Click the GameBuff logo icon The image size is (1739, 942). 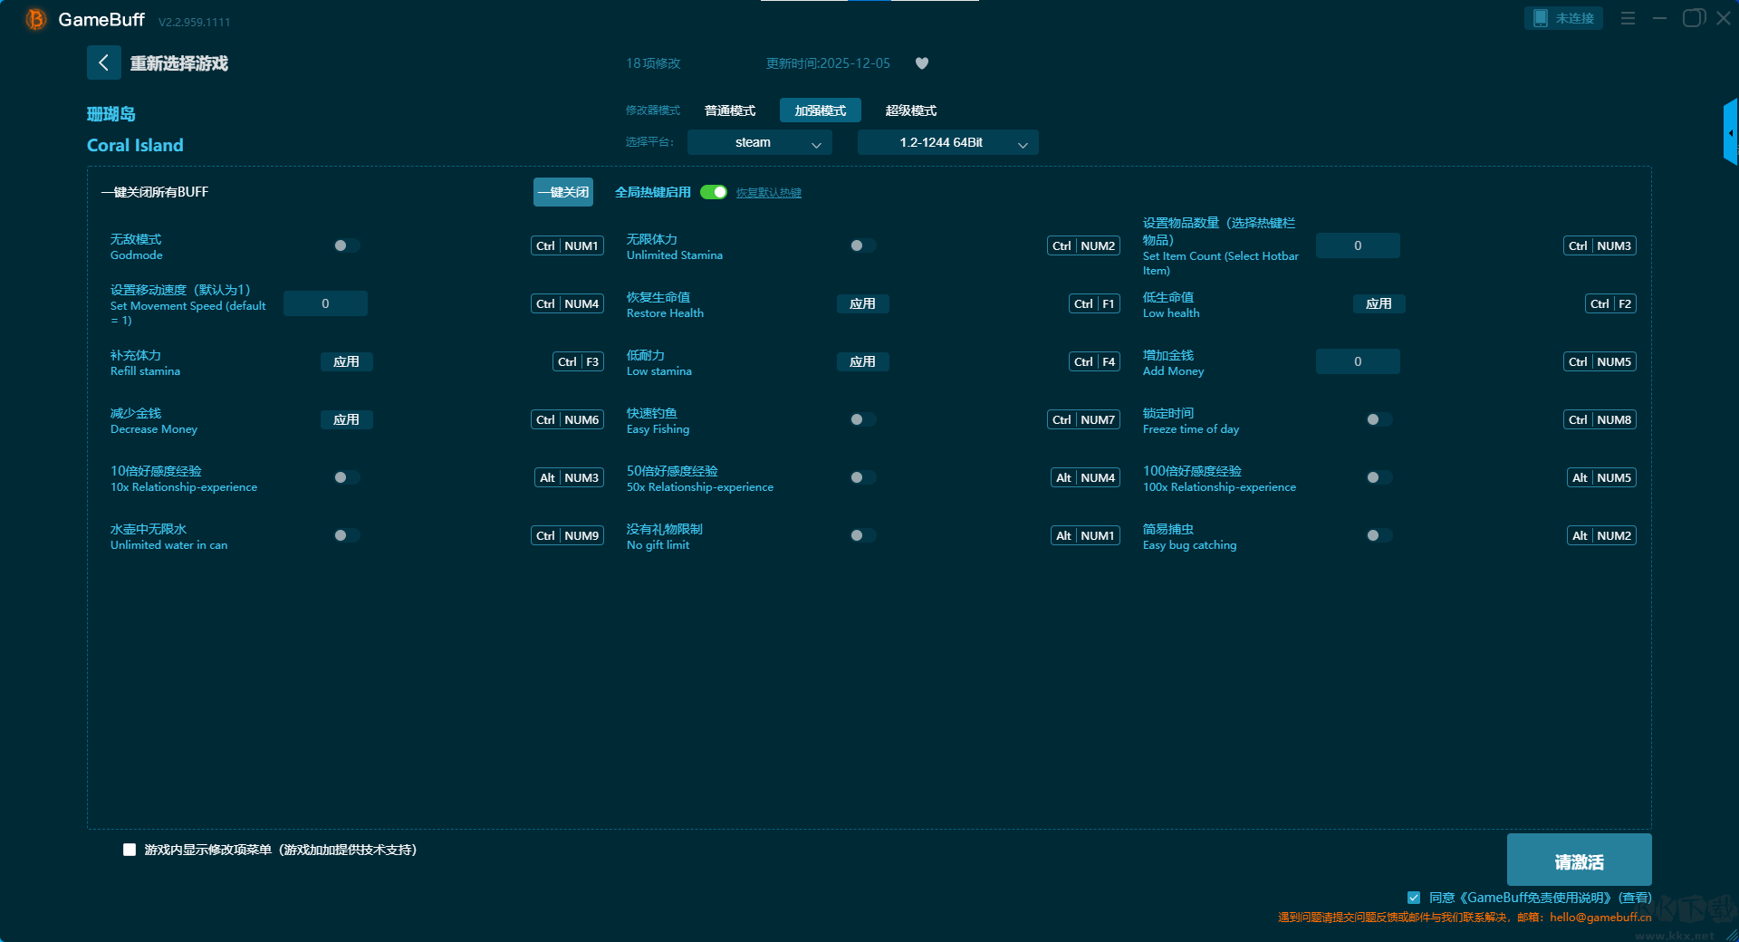click(x=35, y=19)
